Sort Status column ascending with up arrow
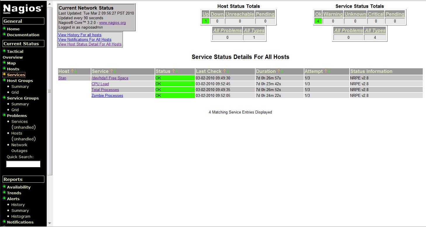 coord(173,71)
